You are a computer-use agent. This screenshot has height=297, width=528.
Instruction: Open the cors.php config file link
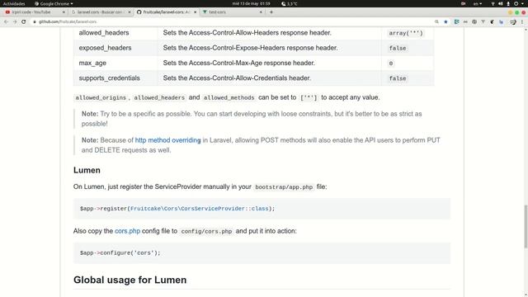[x=127, y=231]
